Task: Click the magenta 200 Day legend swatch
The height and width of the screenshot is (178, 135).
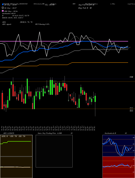Action: point(3,11)
